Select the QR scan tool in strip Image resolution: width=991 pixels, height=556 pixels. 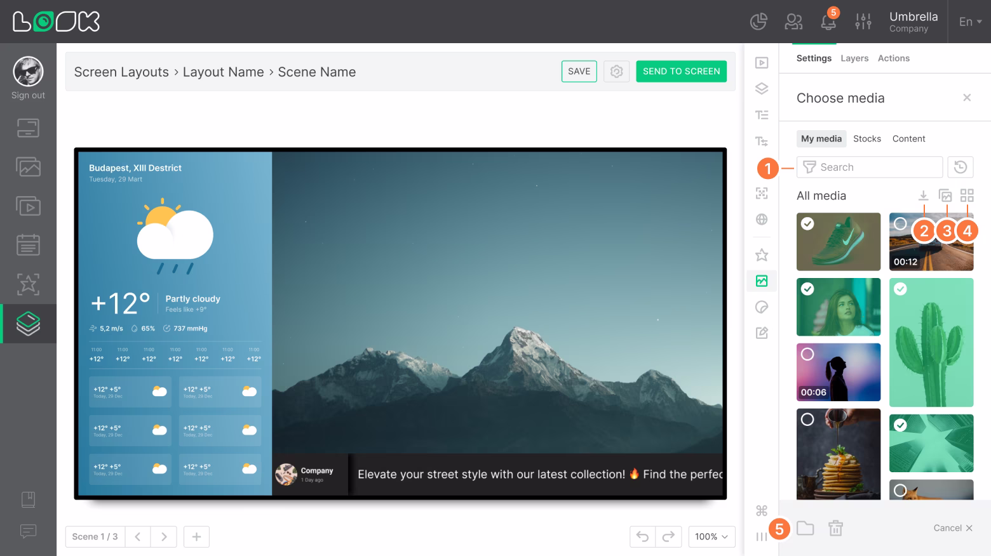pyautogui.click(x=762, y=194)
